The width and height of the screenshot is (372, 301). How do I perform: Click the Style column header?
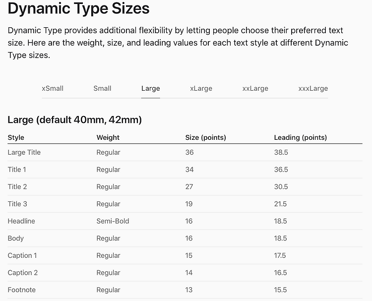click(x=16, y=137)
